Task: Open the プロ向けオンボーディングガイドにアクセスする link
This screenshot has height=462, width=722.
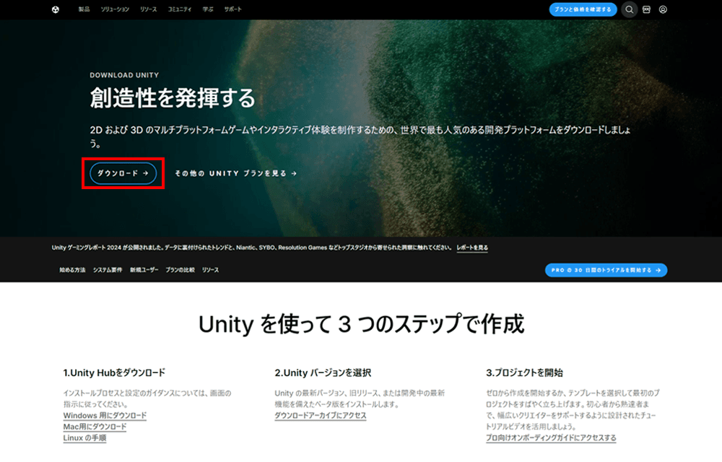Action: pyautogui.click(x=551, y=437)
